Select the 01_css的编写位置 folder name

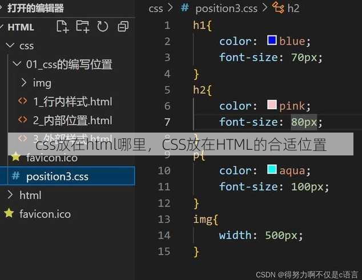[x=69, y=64]
